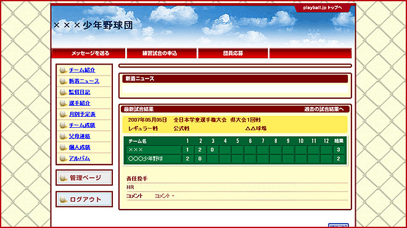Image resolution: width=407 pixels, height=228 pixels.
Task: Click baseball icon beside チーム成績
Action: pyautogui.click(x=63, y=125)
